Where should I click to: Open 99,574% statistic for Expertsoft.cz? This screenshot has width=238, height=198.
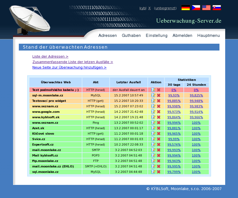(174, 145)
